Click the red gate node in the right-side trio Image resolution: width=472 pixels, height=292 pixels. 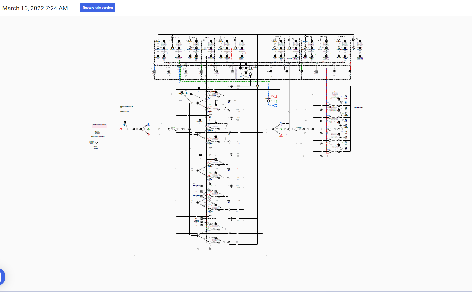[x=281, y=135]
